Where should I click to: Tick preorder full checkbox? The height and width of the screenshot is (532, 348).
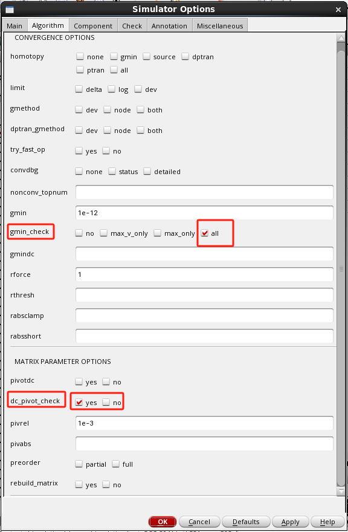tap(115, 464)
